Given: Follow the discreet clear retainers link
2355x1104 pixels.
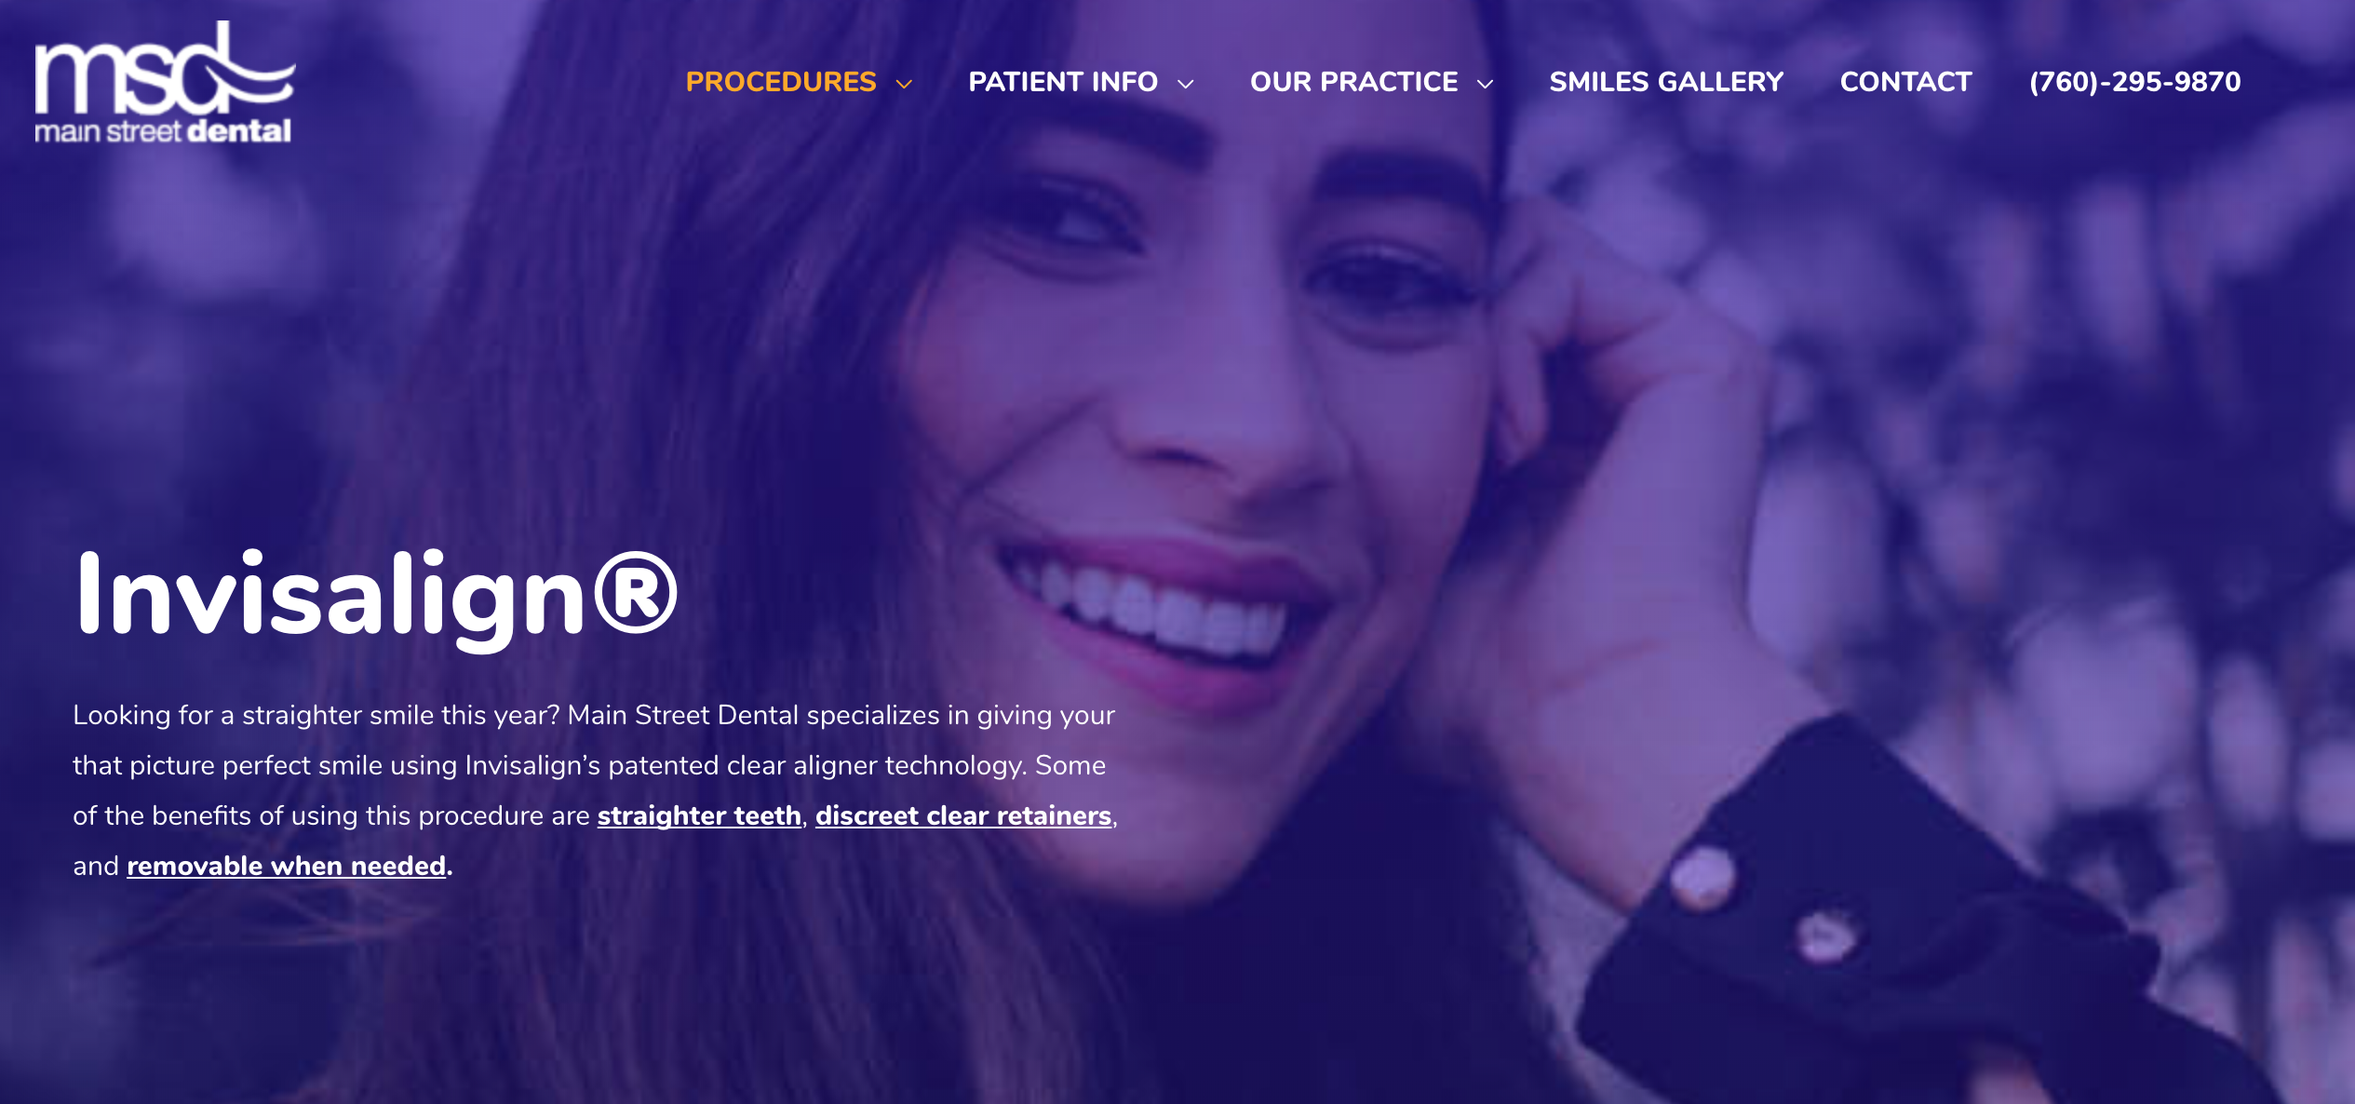Looking at the screenshot, I should coord(963,815).
